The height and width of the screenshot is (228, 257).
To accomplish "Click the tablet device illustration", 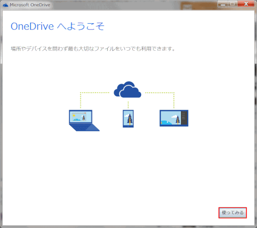I will pos(174,118).
